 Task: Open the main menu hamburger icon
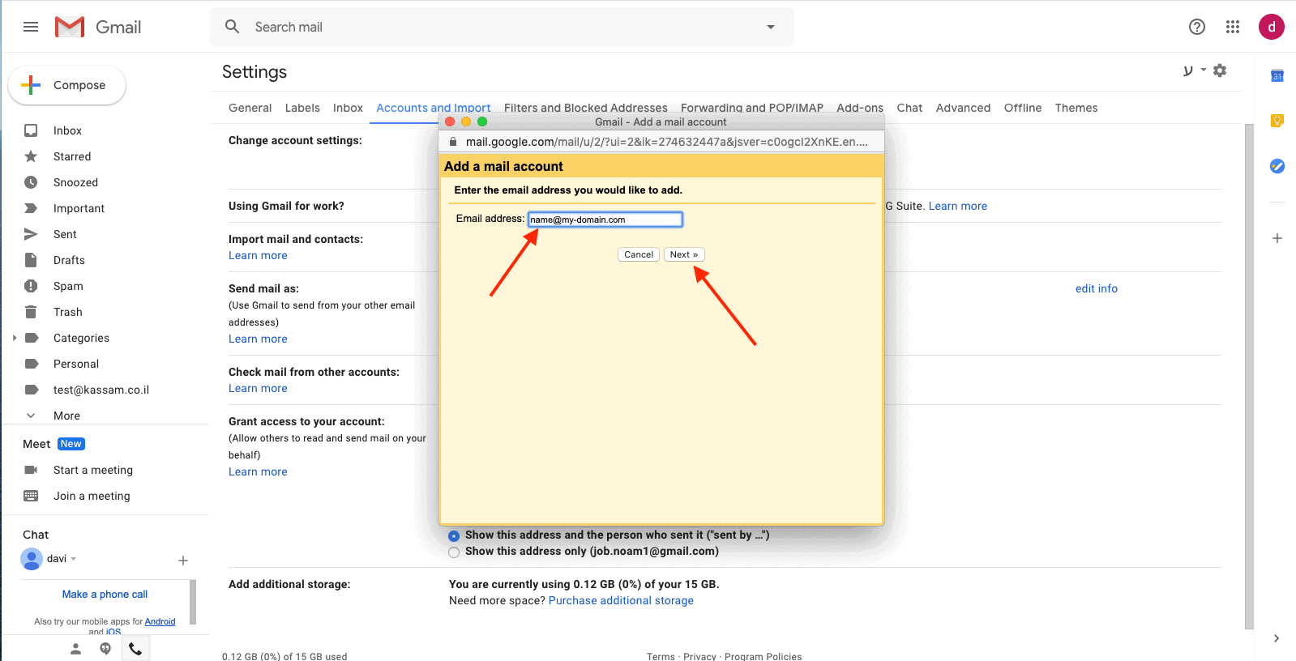(x=31, y=27)
